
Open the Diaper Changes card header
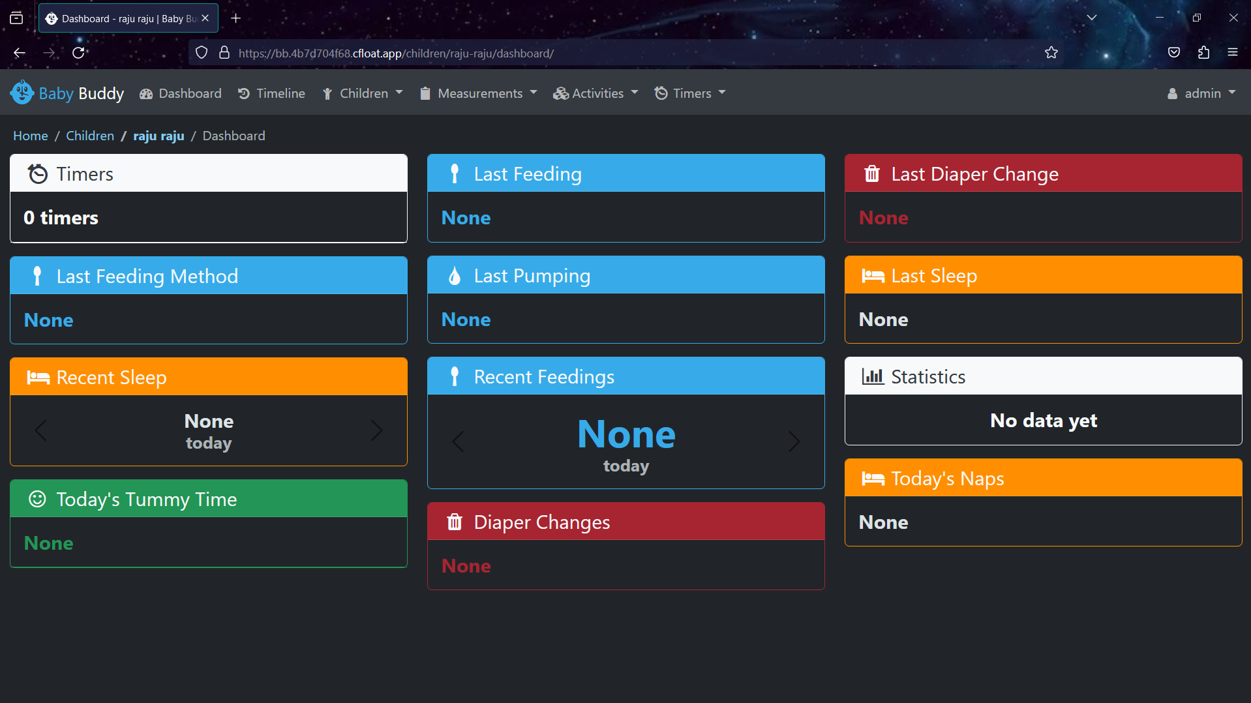pyautogui.click(x=626, y=522)
